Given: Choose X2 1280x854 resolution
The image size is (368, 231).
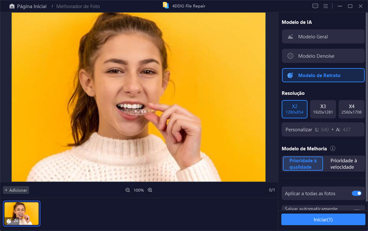Looking at the screenshot, I should [x=294, y=109].
